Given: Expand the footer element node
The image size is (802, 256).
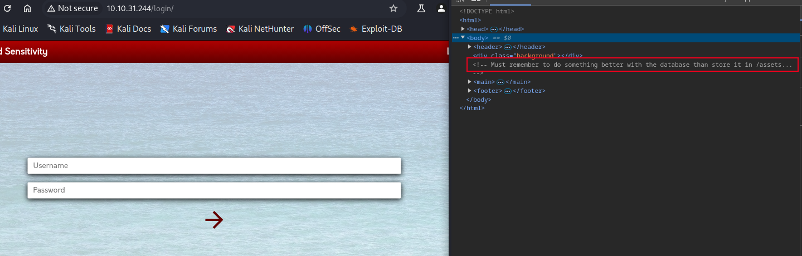Looking at the screenshot, I should click(470, 91).
